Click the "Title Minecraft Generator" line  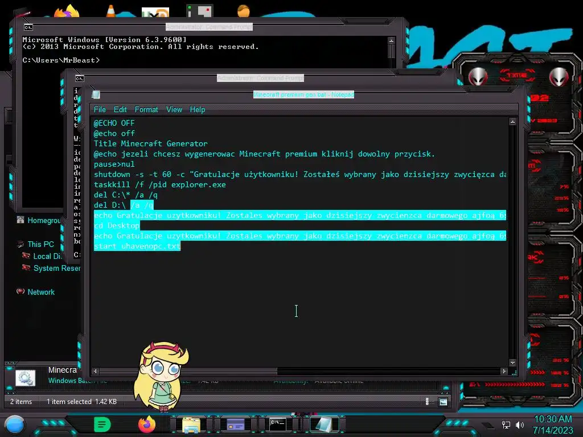pyautogui.click(x=150, y=143)
